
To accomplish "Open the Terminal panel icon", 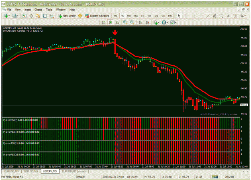I will click(x=45, y=16).
